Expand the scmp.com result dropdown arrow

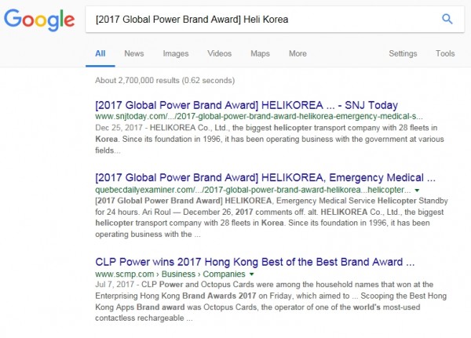(252, 274)
